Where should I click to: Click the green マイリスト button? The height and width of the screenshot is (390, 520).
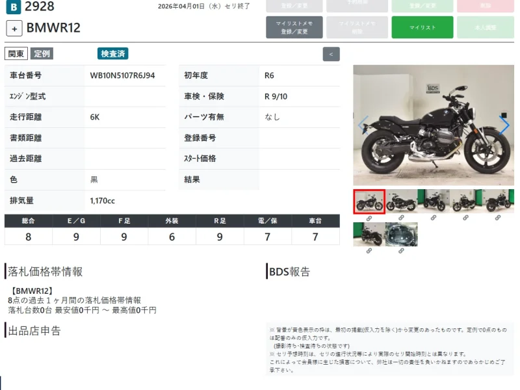pyautogui.click(x=422, y=27)
